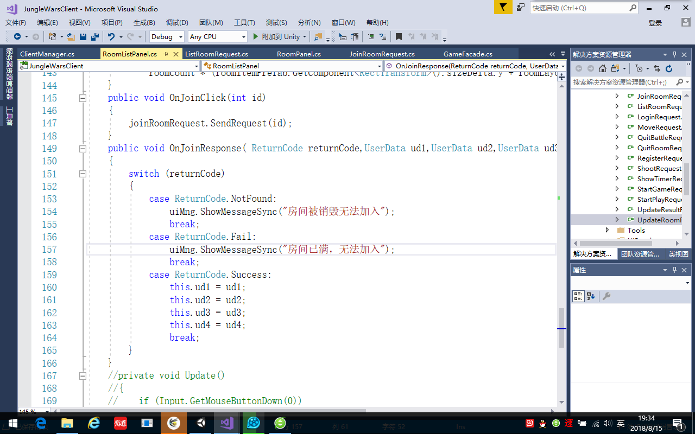This screenshot has height=434, width=695.
Task: Click Home icon in Solution Explorer
Action: 603,68
